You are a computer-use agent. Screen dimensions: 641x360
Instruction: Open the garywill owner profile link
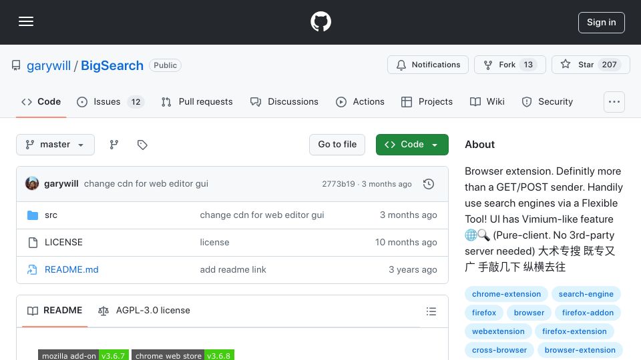pos(49,65)
